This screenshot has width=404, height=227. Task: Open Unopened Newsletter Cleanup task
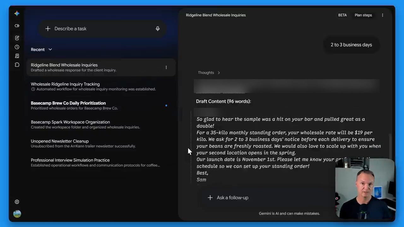click(x=101, y=143)
